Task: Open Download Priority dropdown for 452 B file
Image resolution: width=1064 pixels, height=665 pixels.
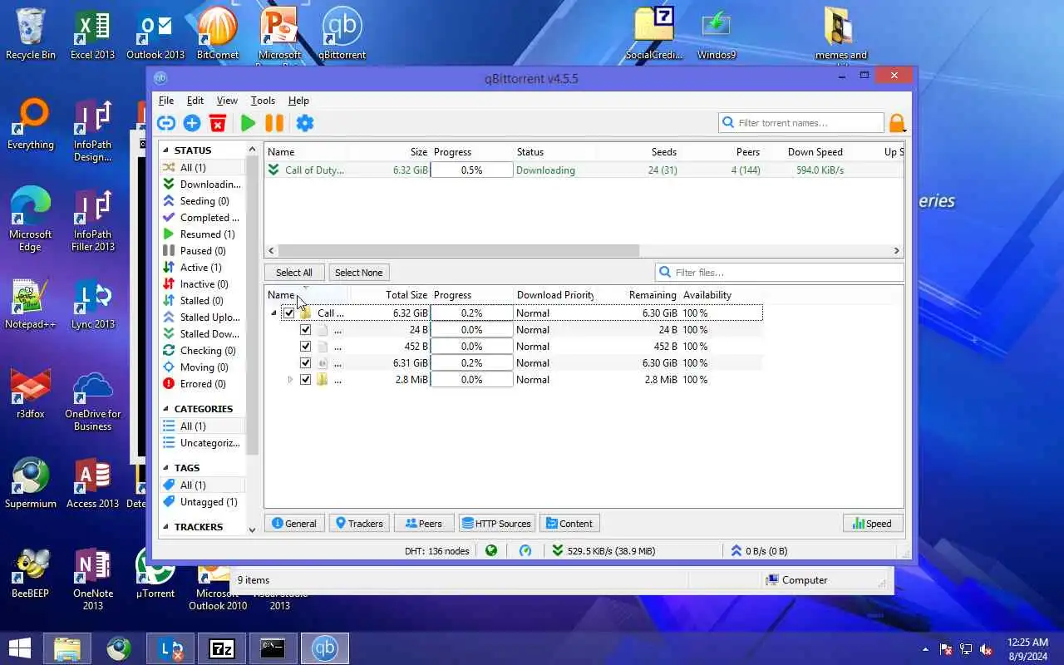Action: 554,347
